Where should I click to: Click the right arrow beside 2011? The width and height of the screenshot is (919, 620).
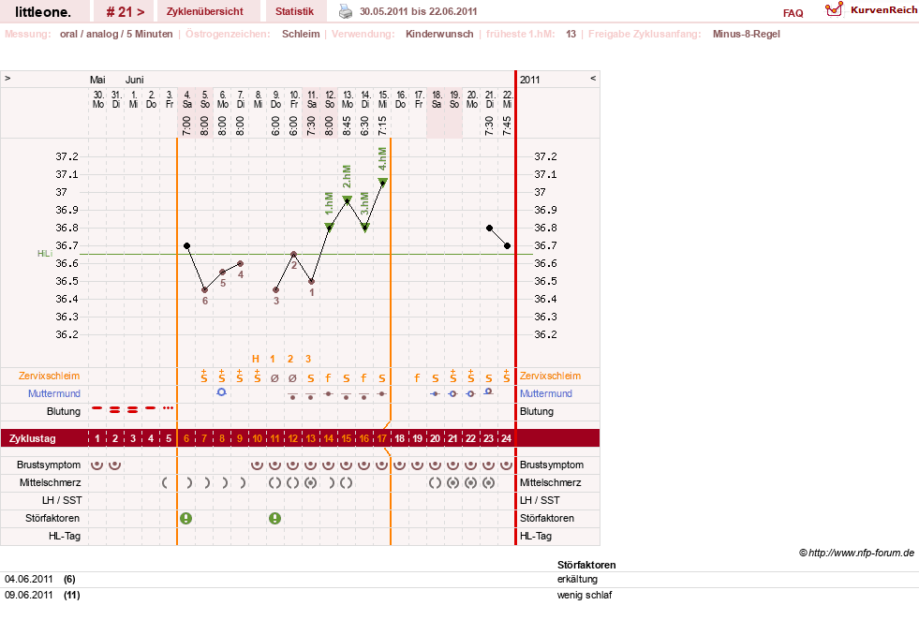593,78
